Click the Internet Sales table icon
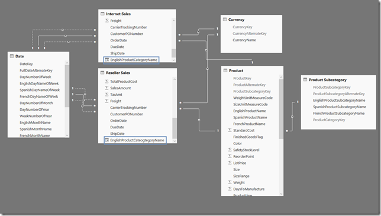 pos(102,14)
